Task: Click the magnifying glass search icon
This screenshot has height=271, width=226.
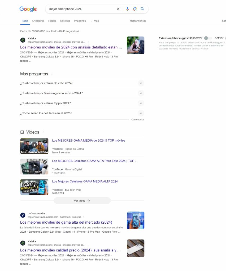Action: coord(142,9)
